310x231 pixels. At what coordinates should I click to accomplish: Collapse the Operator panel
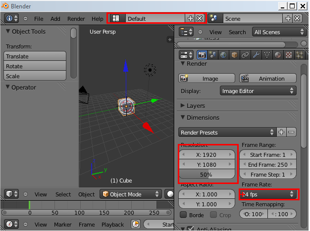click(x=8, y=87)
